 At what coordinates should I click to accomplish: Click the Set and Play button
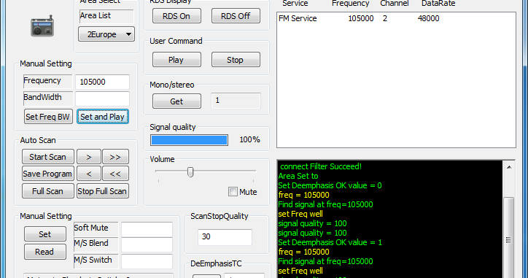(103, 117)
